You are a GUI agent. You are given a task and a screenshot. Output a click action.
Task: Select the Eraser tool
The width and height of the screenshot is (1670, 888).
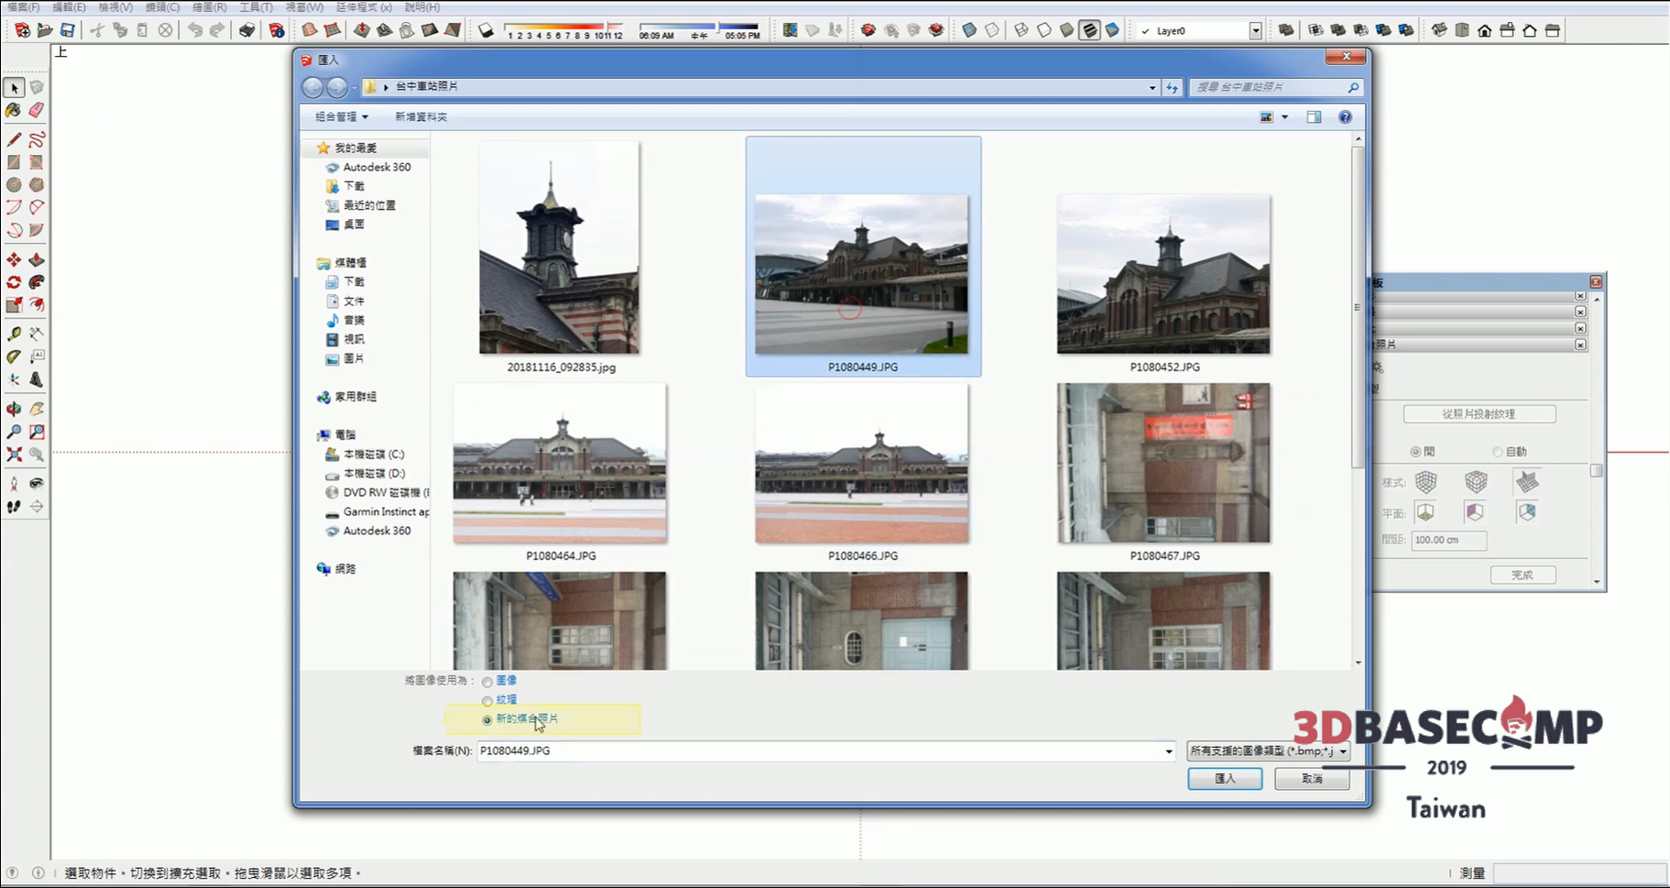click(x=37, y=110)
